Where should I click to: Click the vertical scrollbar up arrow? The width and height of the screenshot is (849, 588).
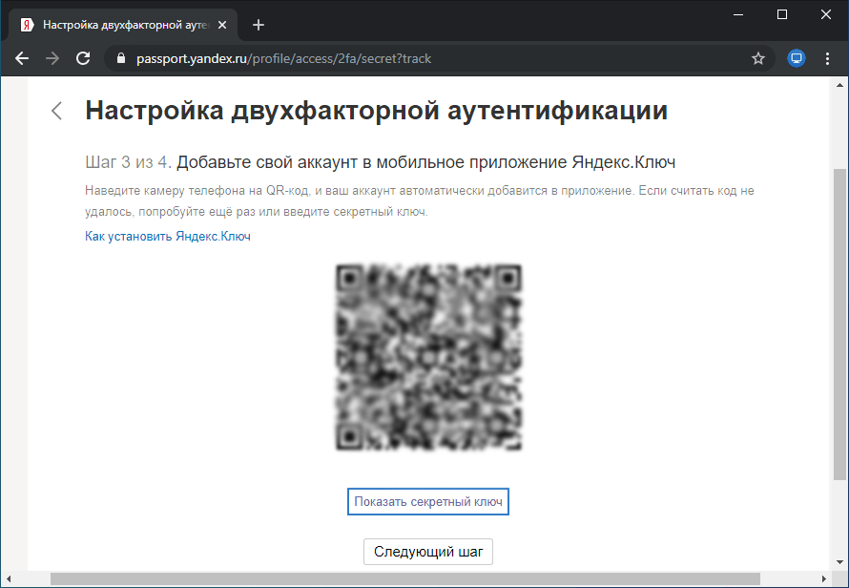839,85
